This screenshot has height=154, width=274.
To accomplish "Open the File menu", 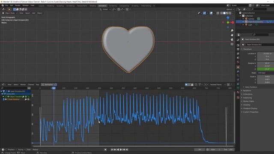I will coord(6,6).
